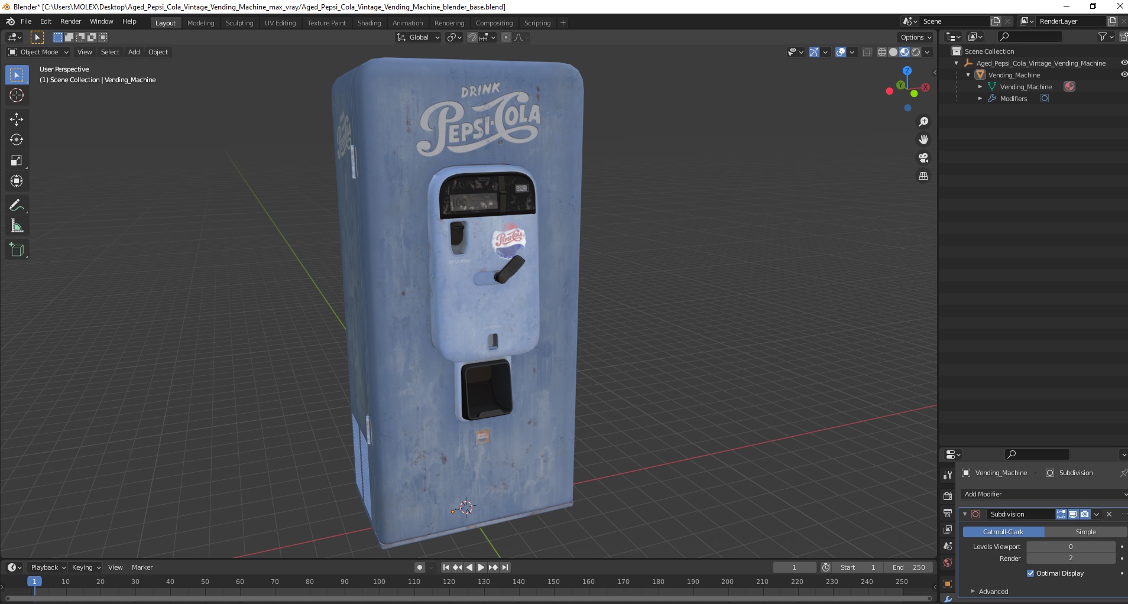1128x604 pixels.
Task: Open the Add Modifier dropdown
Action: coord(1043,494)
